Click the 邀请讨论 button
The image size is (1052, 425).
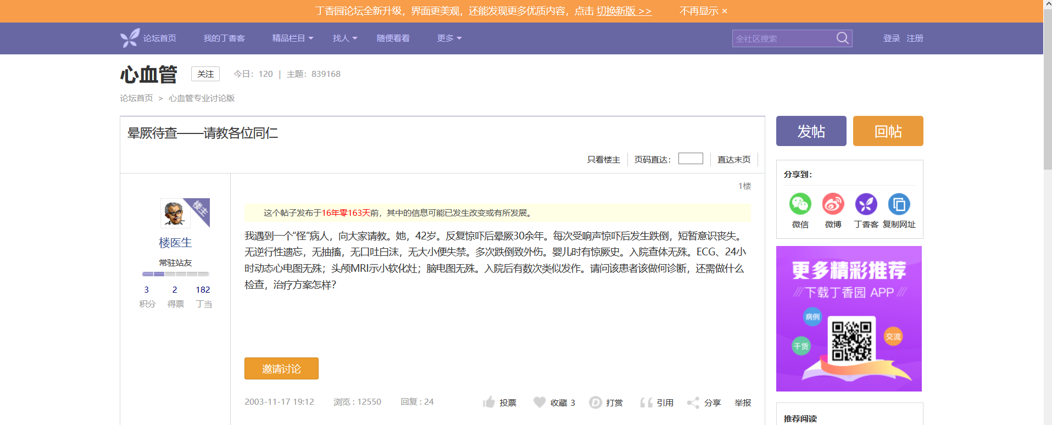tap(281, 368)
